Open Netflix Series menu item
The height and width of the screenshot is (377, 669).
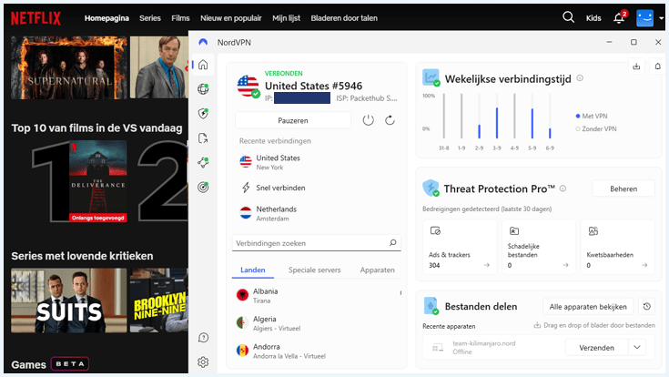pos(150,18)
